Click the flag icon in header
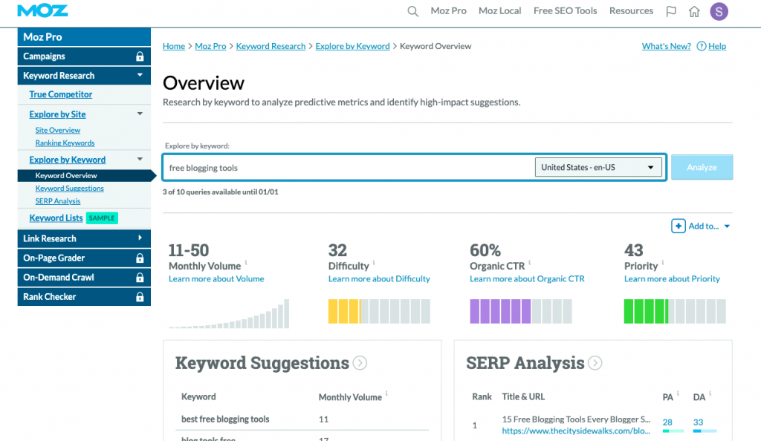761x441 pixels. click(671, 11)
